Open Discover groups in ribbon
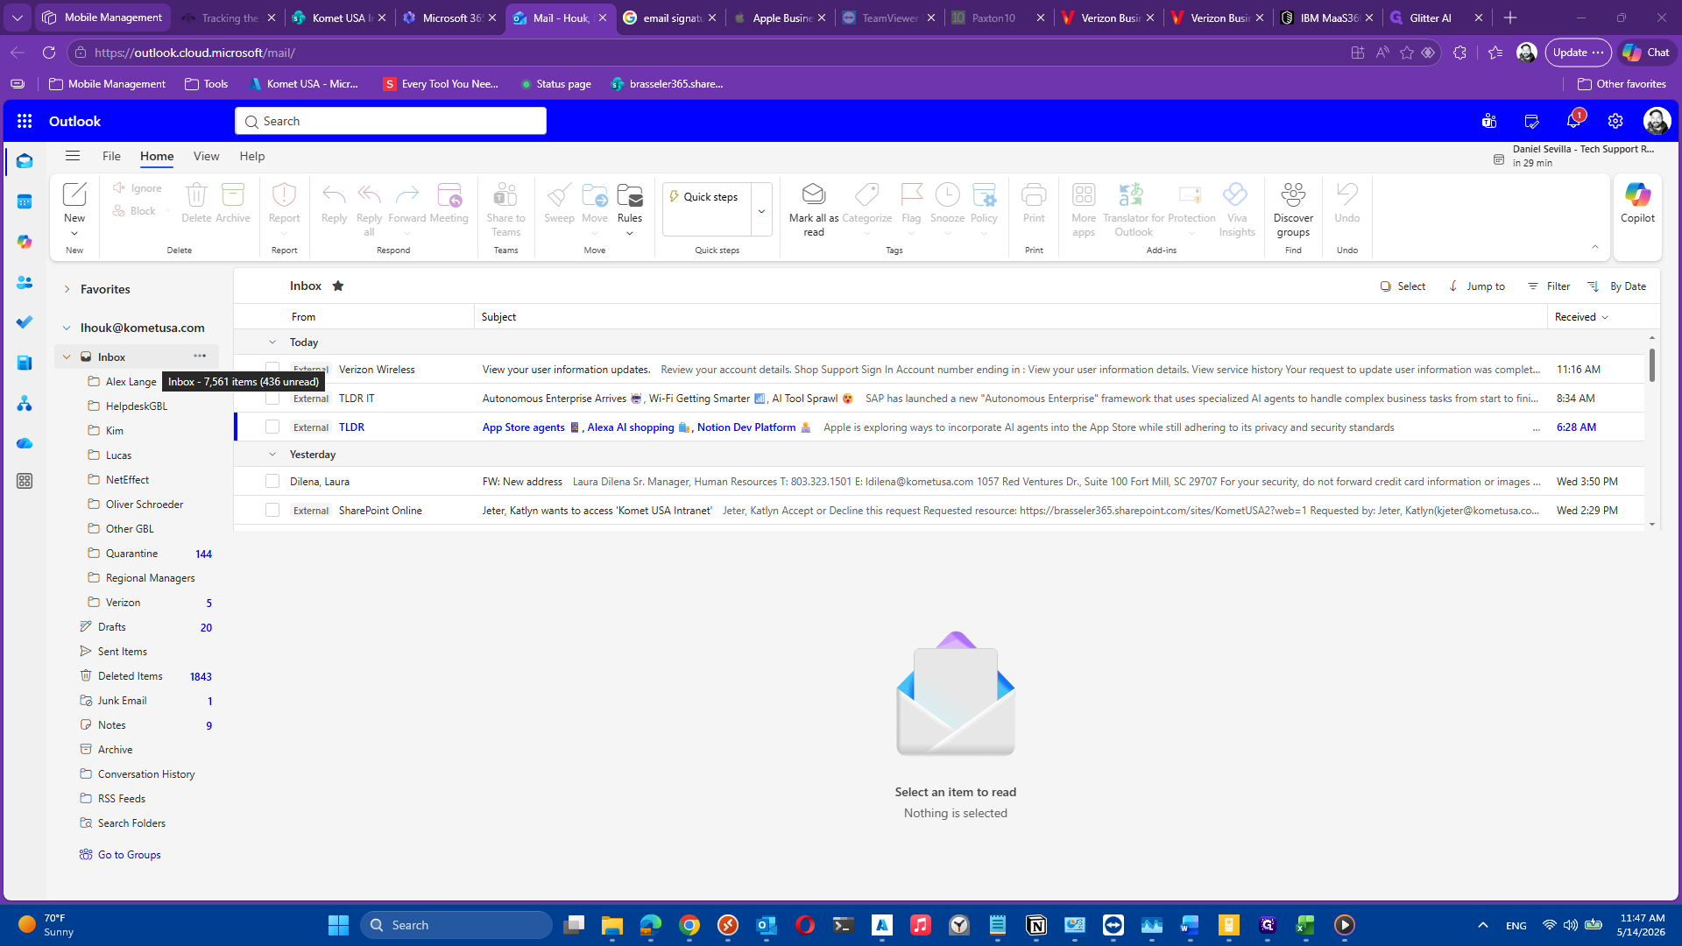 pyautogui.click(x=1293, y=208)
